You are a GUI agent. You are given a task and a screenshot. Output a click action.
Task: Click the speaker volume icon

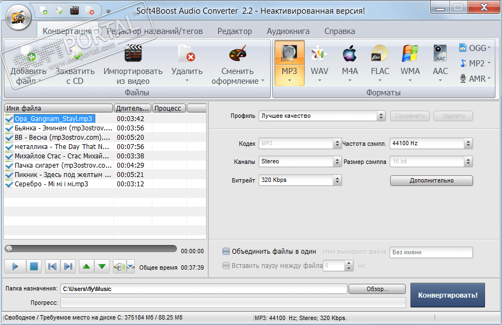[119, 266]
